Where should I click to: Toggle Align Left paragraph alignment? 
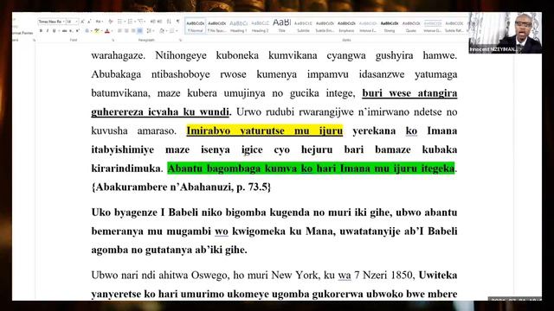point(119,31)
